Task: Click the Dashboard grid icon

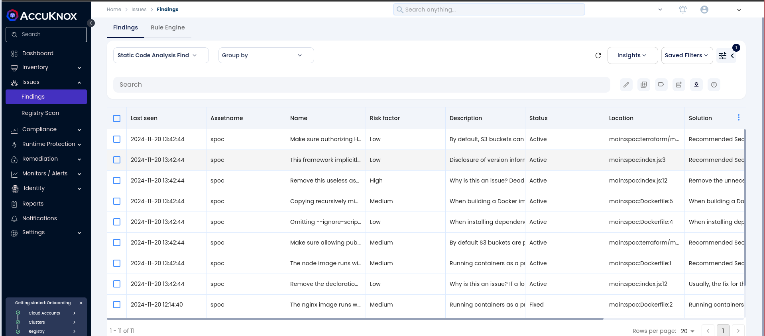Action: point(14,54)
